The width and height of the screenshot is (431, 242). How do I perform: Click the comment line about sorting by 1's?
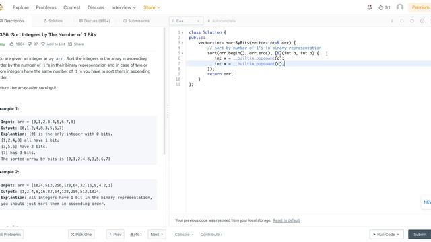(x=265, y=48)
